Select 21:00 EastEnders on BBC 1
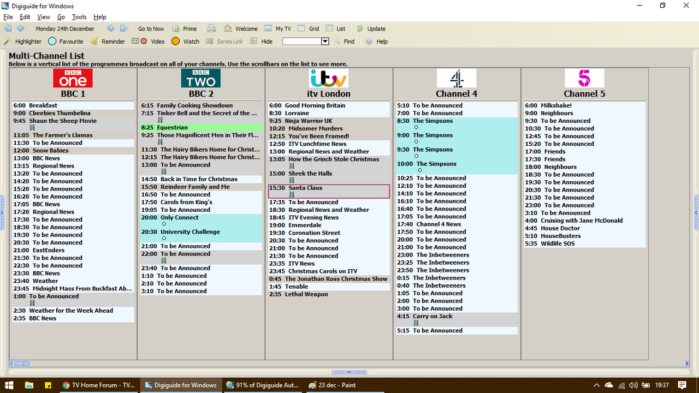The image size is (699, 393). 73,250
